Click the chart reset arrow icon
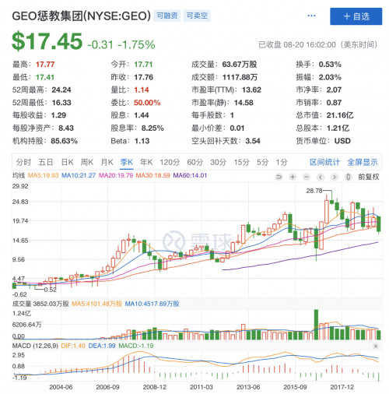This screenshot has width=389, height=394. 279,177
